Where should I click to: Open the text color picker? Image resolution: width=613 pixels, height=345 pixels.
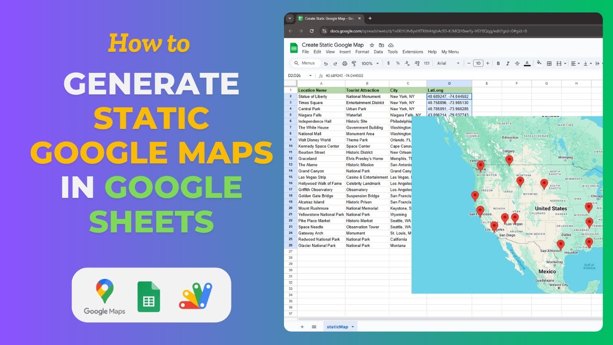coord(527,63)
